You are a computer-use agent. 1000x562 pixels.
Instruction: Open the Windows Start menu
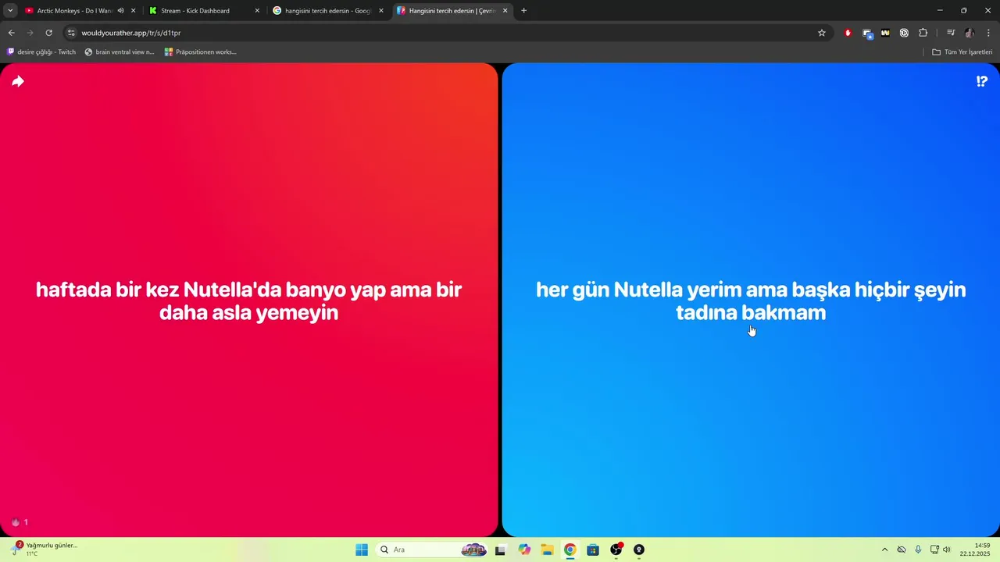tap(362, 550)
